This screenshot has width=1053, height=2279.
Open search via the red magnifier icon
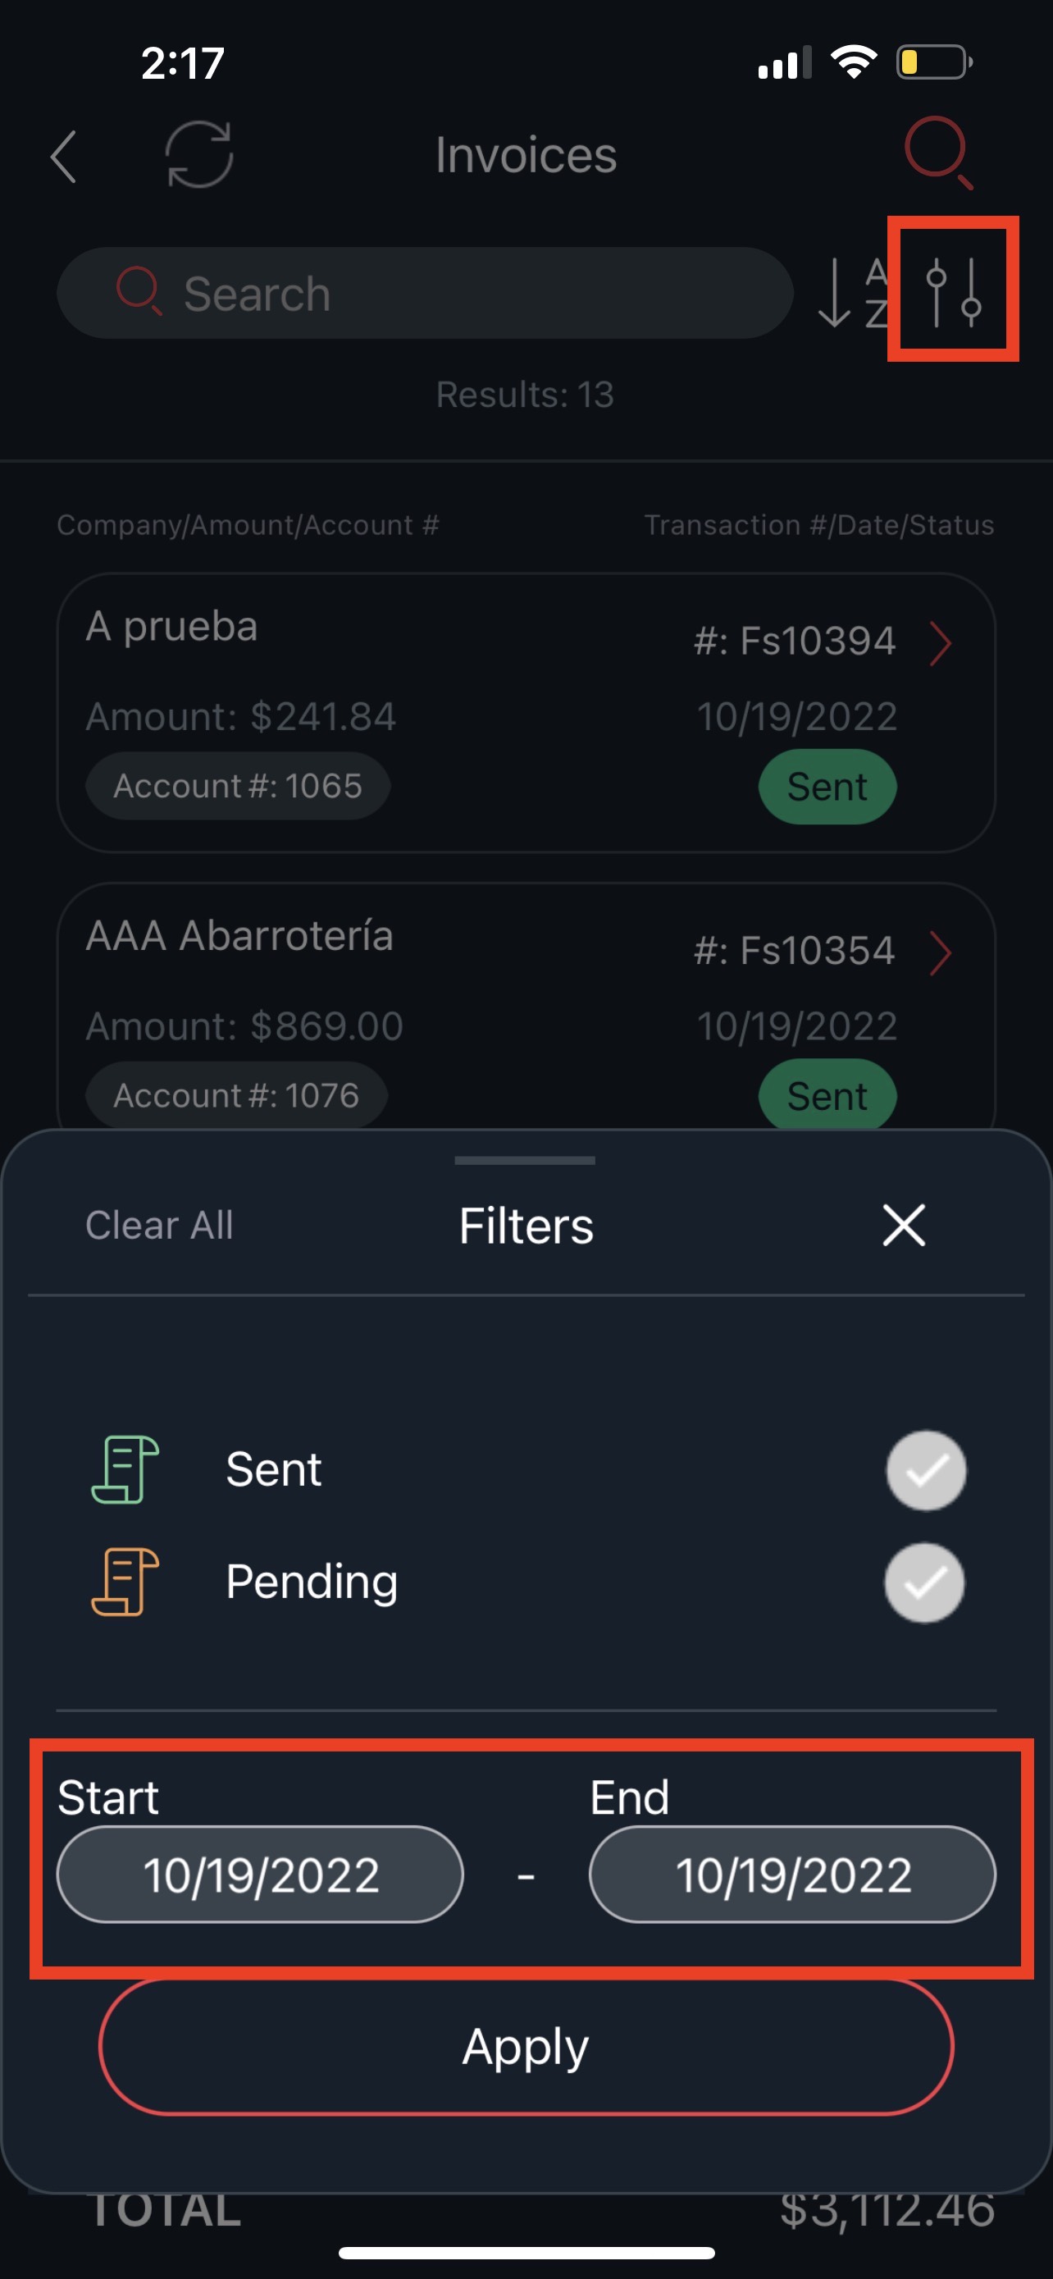point(938,152)
